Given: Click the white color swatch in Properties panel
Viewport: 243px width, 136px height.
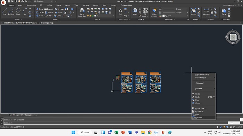Looking at the screenshot, I should point(164,16).
